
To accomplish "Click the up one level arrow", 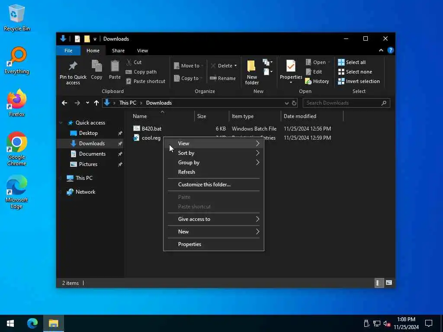I will [x=96, y=103].
